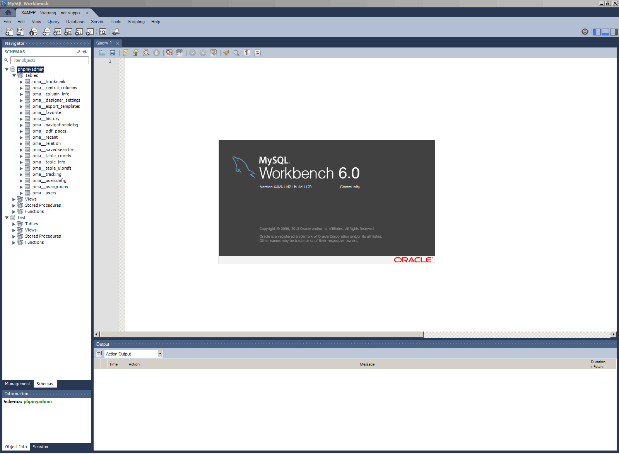The image size is (619, 454).
Task: Create a new function icon
Action: click(x=90, y=32)
